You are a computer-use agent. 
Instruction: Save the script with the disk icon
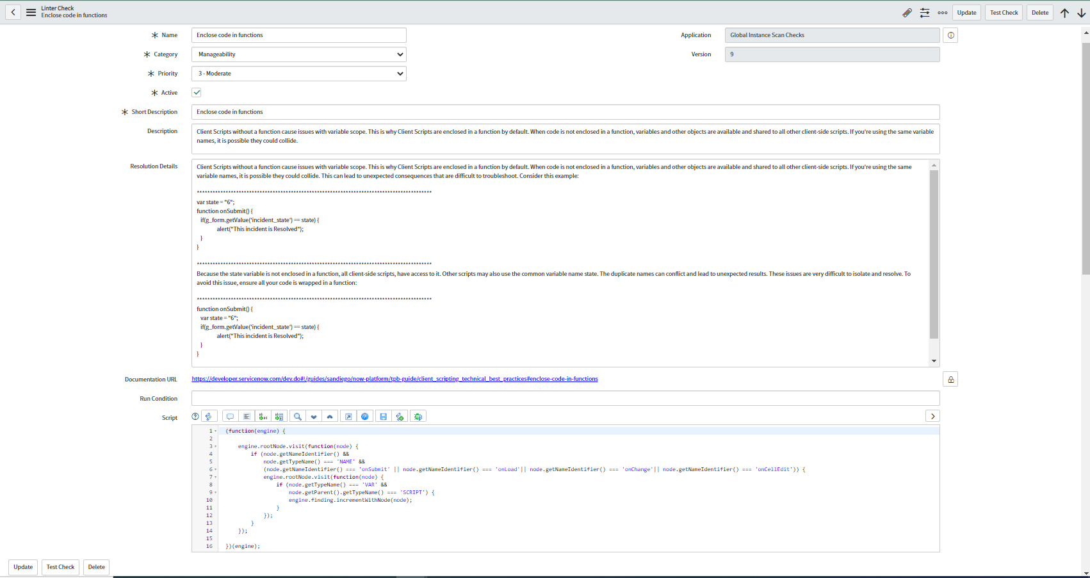click(x=384, y=416)
